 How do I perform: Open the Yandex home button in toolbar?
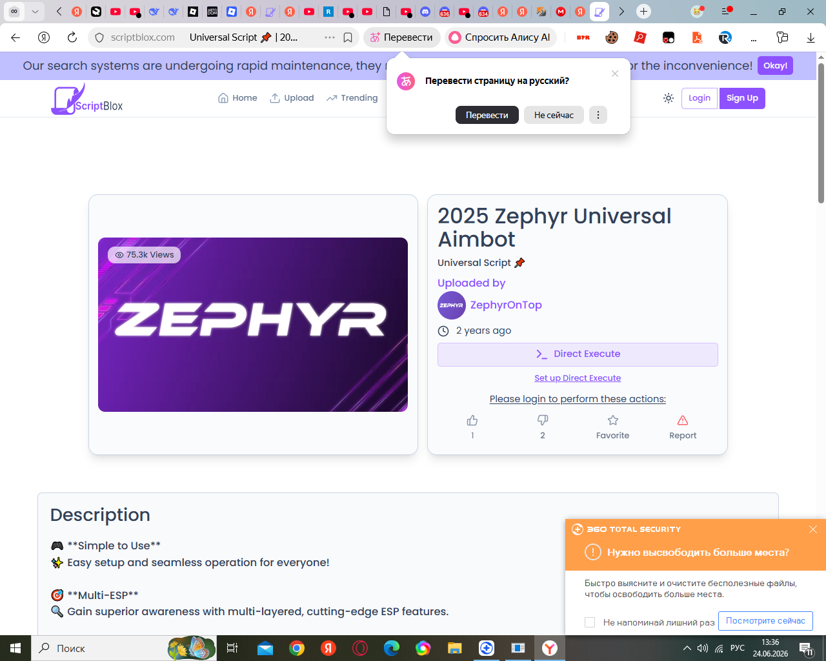[44, 37]
